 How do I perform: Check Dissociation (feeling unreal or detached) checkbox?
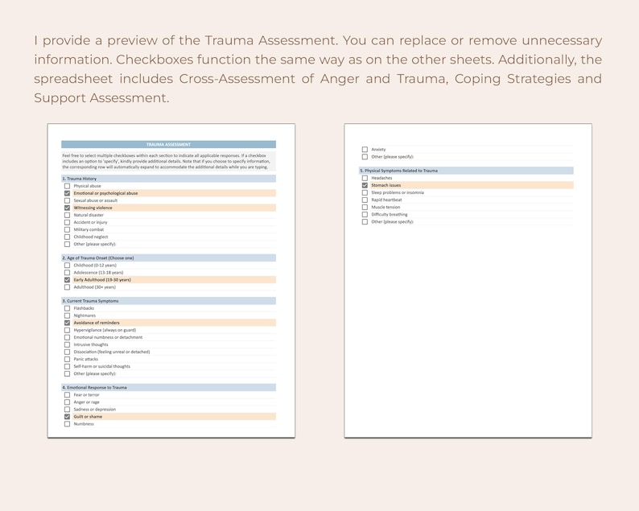pyautogui.click(x=68, y=352)
